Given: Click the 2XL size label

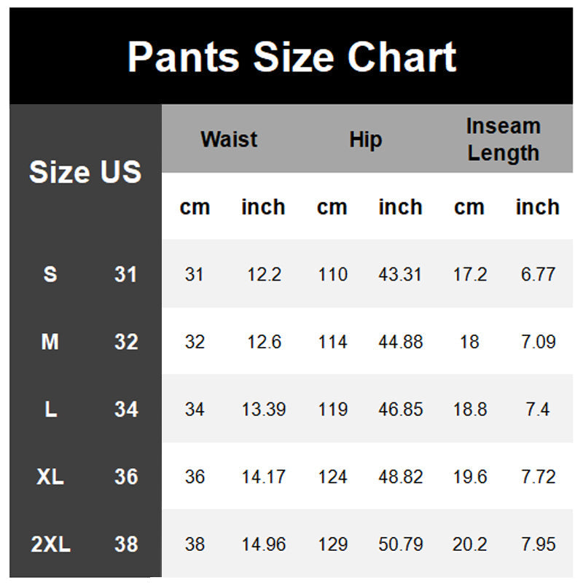Looking at the screenshot, I should 50,544.
